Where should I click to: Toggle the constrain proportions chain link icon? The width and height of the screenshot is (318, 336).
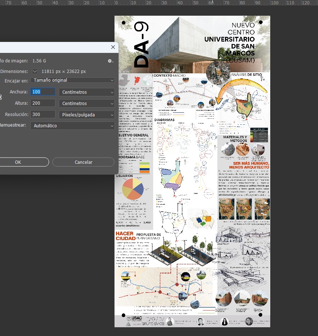tap(1, 97)
